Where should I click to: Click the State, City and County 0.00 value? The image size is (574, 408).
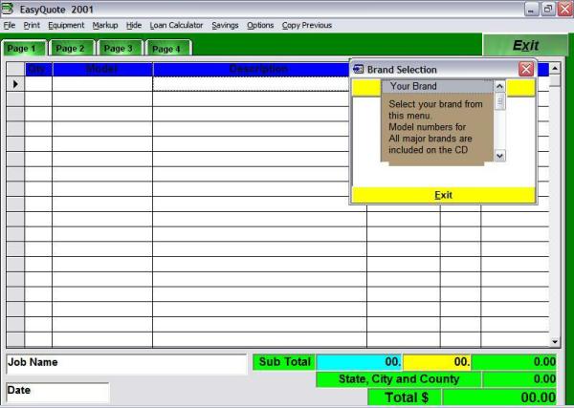pyautogui.click(x=519, y=379)
